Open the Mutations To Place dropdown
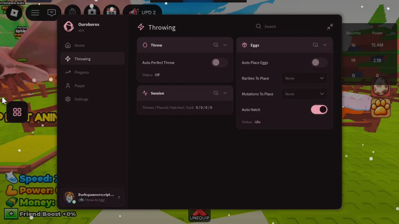 tap(304, 94)
